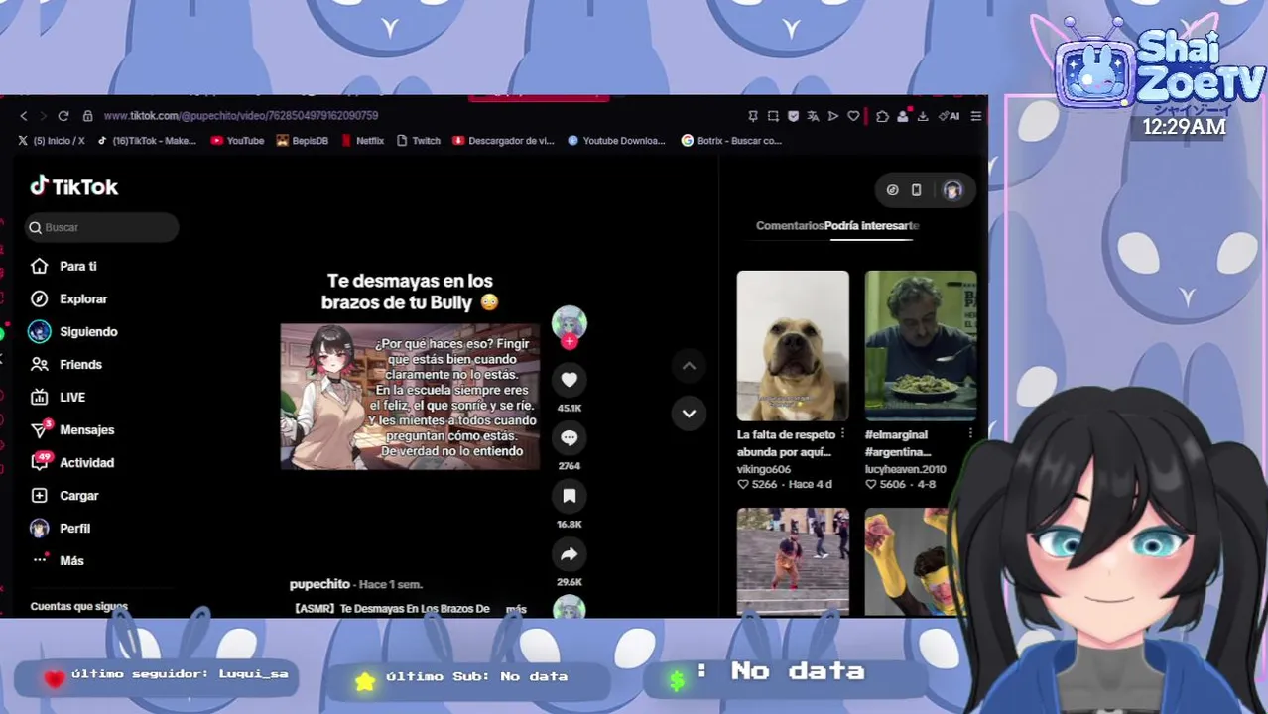Click the translate page icon

click(x=813, y=116)
